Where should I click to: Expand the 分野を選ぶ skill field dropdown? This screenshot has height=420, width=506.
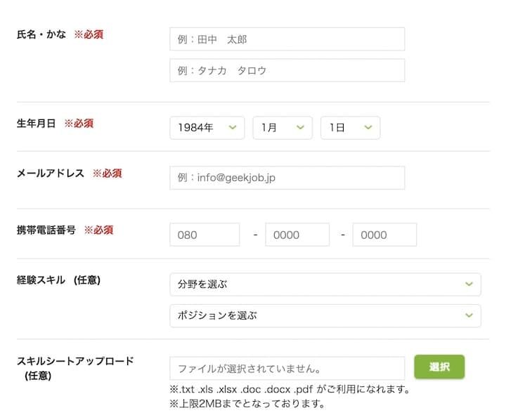(x=325, y=284)
